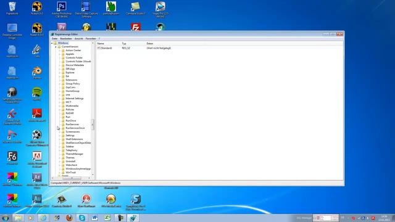
Task: Open the Adobe Audition Au desktop icon
Action: [37, 200]
